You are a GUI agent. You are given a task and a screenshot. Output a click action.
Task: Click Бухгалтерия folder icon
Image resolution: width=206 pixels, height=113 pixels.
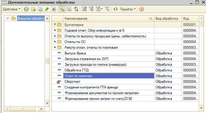point(59,25)
